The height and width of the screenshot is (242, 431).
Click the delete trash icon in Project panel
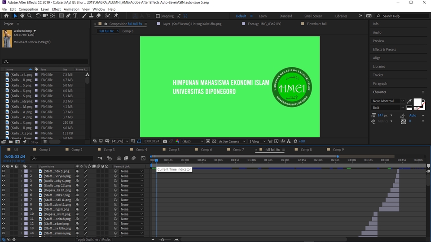point(45,142)
